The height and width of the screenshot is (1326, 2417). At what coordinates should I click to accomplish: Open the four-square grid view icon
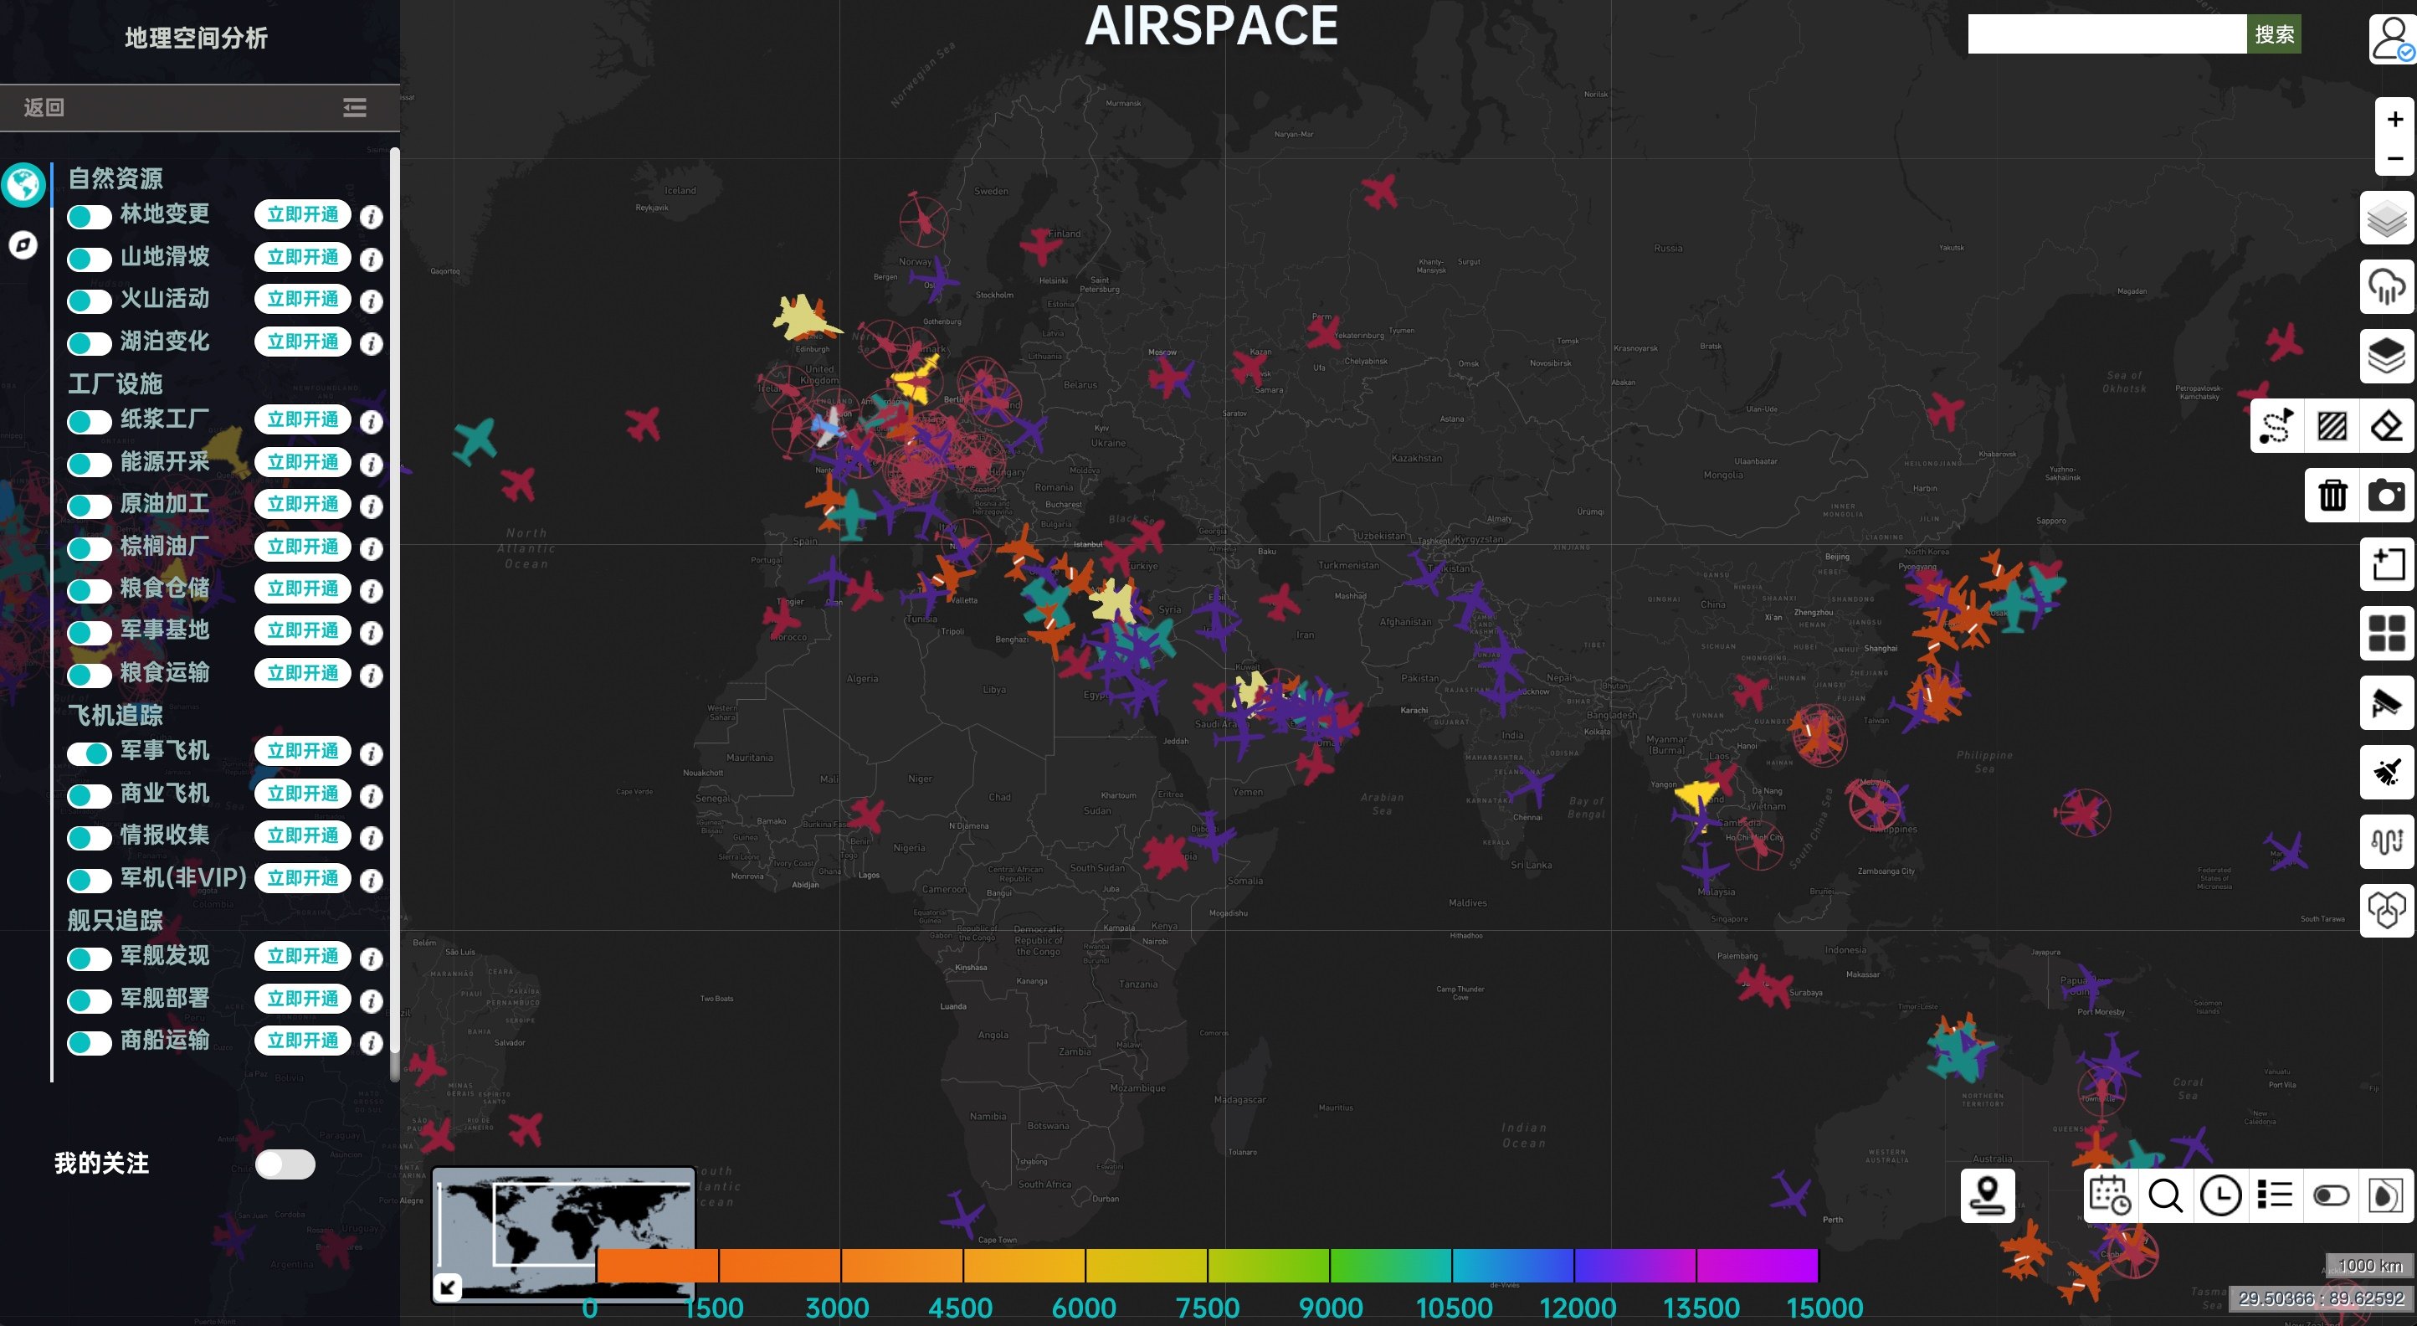[x=2386, y=633]
